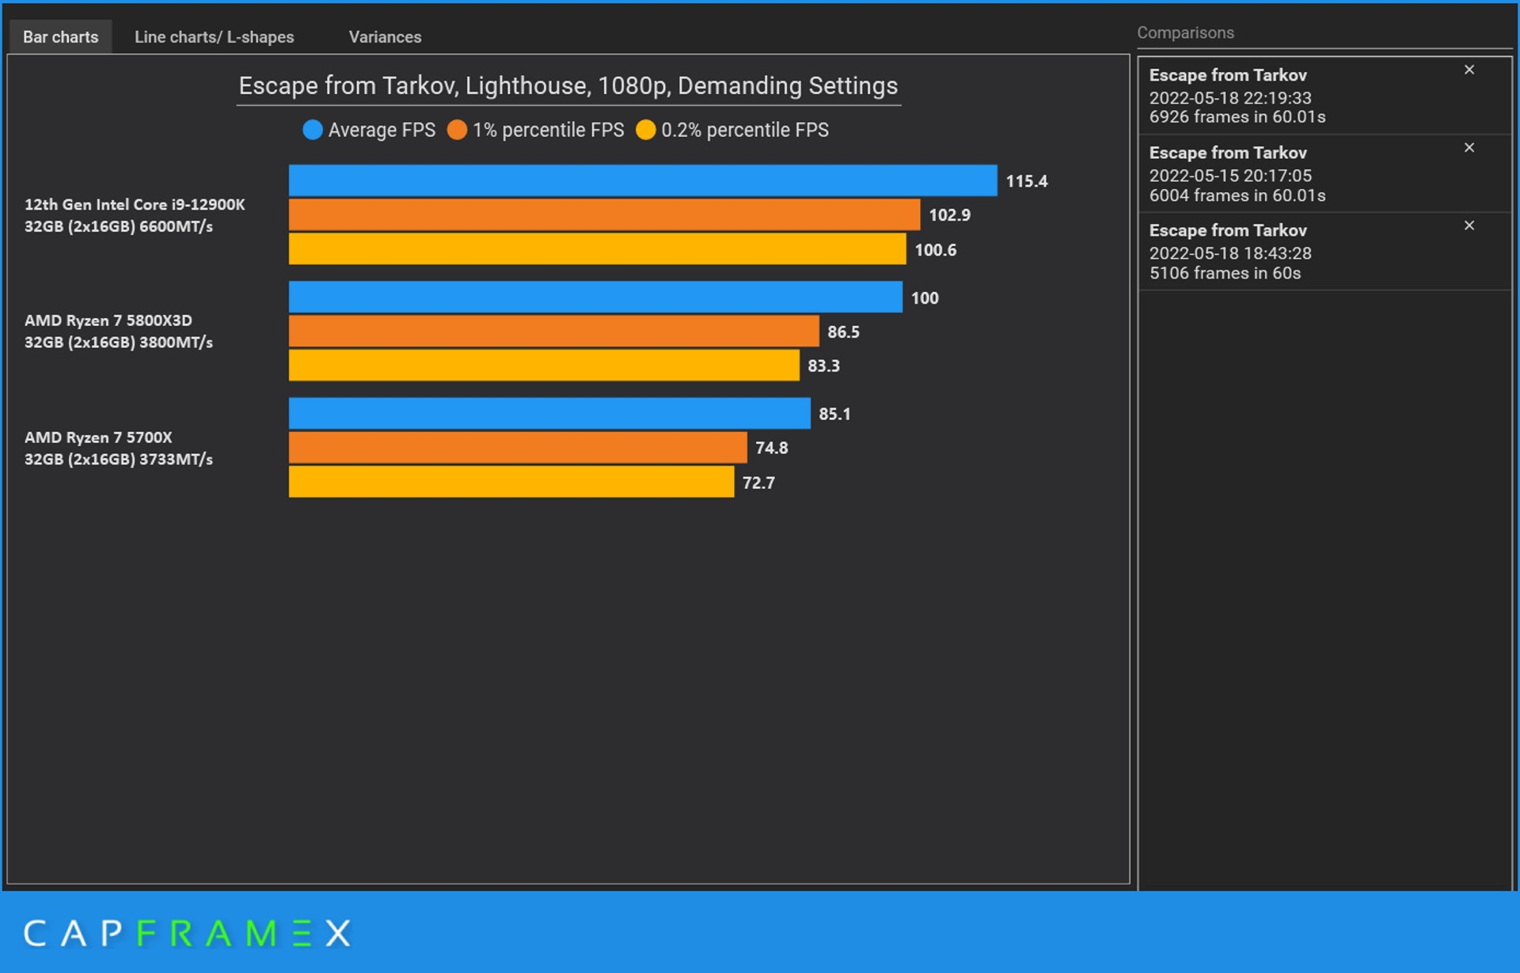Switch to the Line charts/ L-shapes tab
The image size is (1520, 973).
[214, 37]
